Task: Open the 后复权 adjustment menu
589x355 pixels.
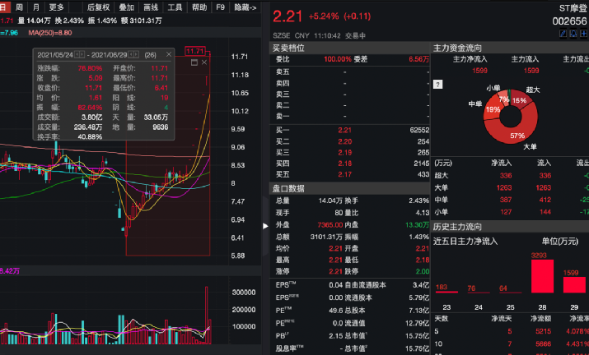Action: point(98,7)
